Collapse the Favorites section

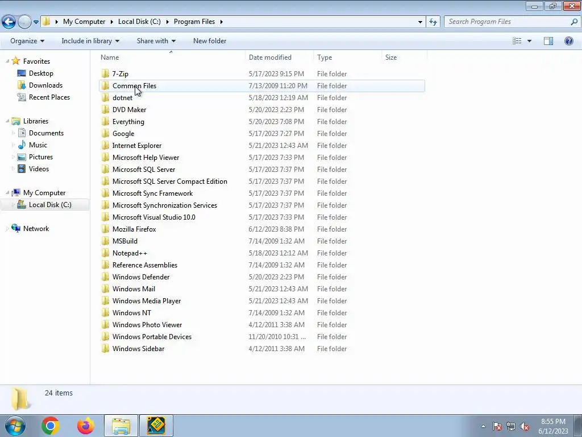click(x=7, y=61)
